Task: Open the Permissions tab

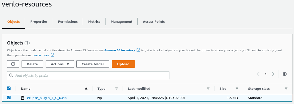Action: point(68,21)
